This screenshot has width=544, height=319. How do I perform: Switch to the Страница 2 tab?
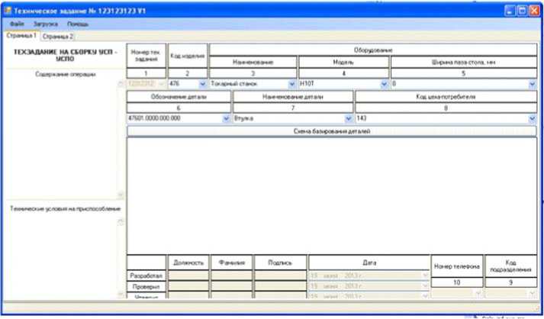(x=57, y=37)
